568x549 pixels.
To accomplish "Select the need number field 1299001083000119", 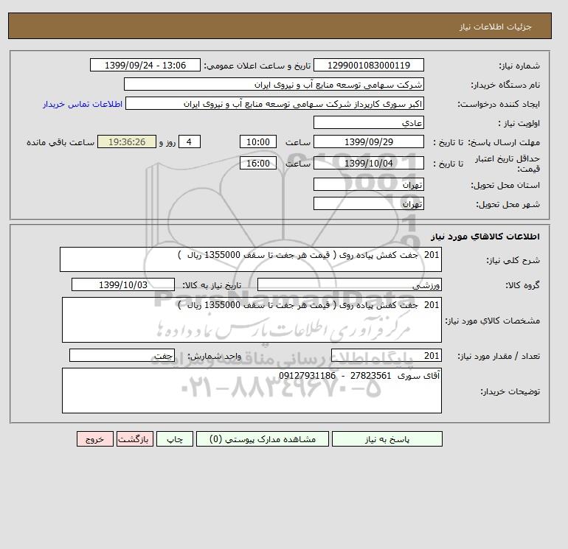I will point(368,65).
